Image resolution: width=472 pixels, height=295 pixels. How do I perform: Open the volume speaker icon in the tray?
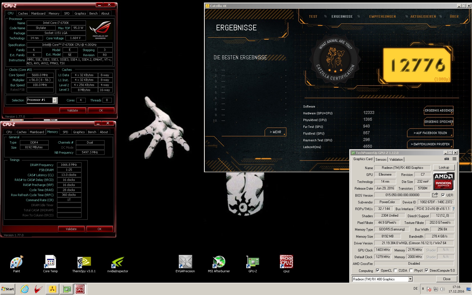point(442,289)
